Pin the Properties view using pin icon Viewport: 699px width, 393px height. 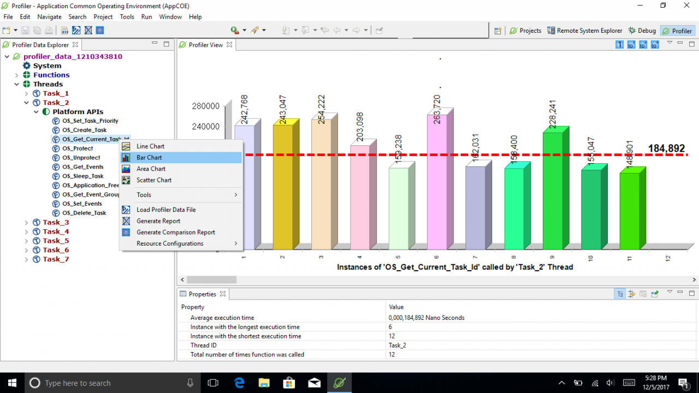click(x=654, y=294)
